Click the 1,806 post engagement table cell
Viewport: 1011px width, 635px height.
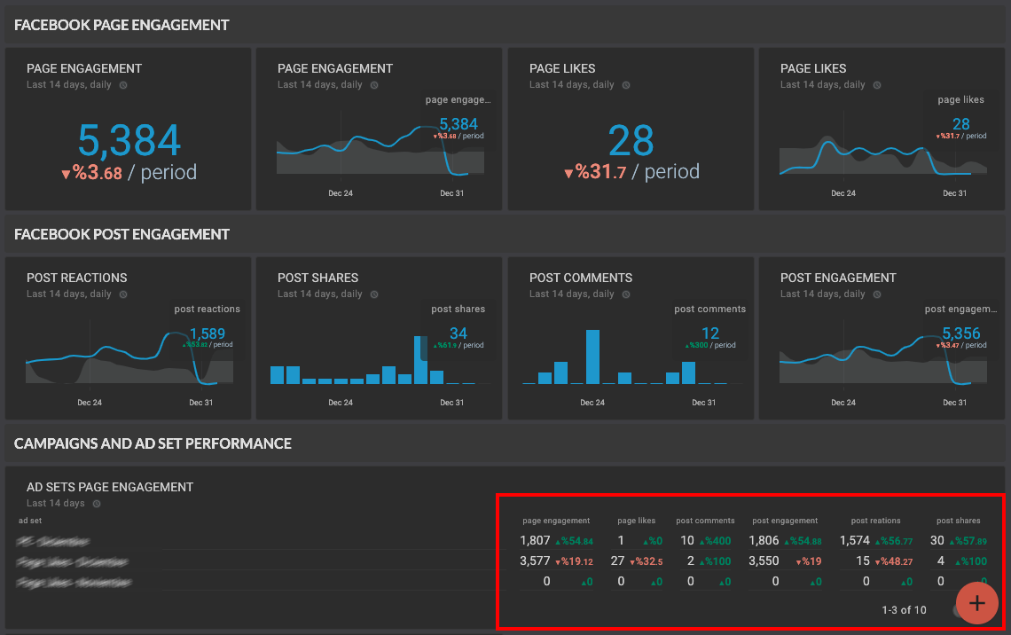pyautogui.click(x=764, y=541)
